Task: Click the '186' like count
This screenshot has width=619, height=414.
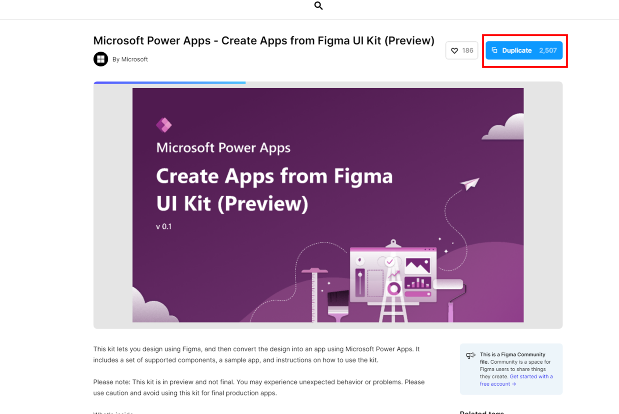Action: 468,50
